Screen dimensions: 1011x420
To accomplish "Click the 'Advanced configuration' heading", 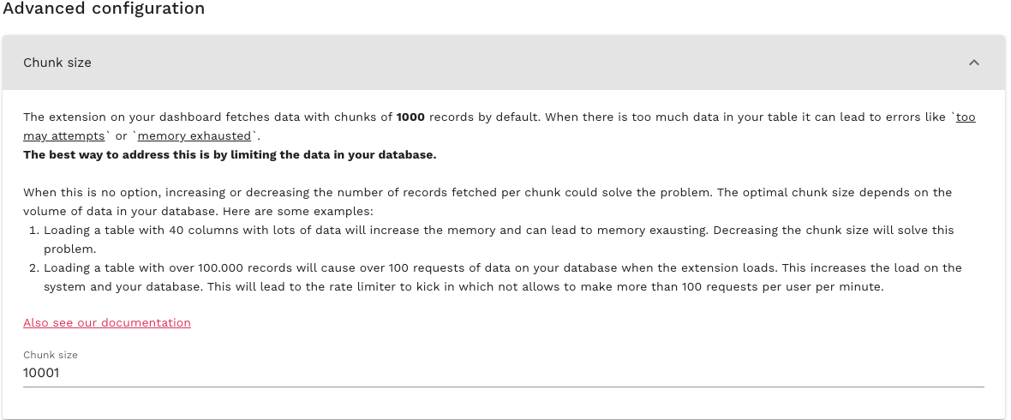I will tap(105, 9).
